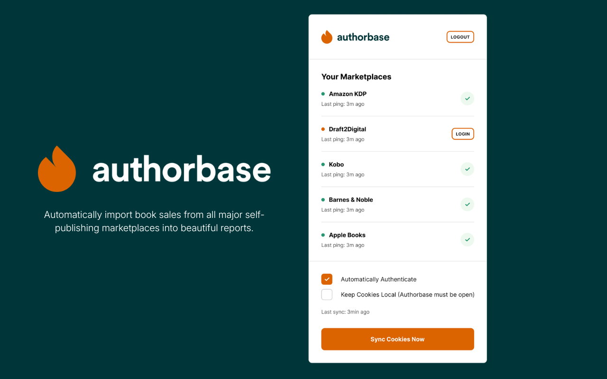Click the Last ping text under Amazon KDP
Screen dimensions: 607x379
coord(343,104)
